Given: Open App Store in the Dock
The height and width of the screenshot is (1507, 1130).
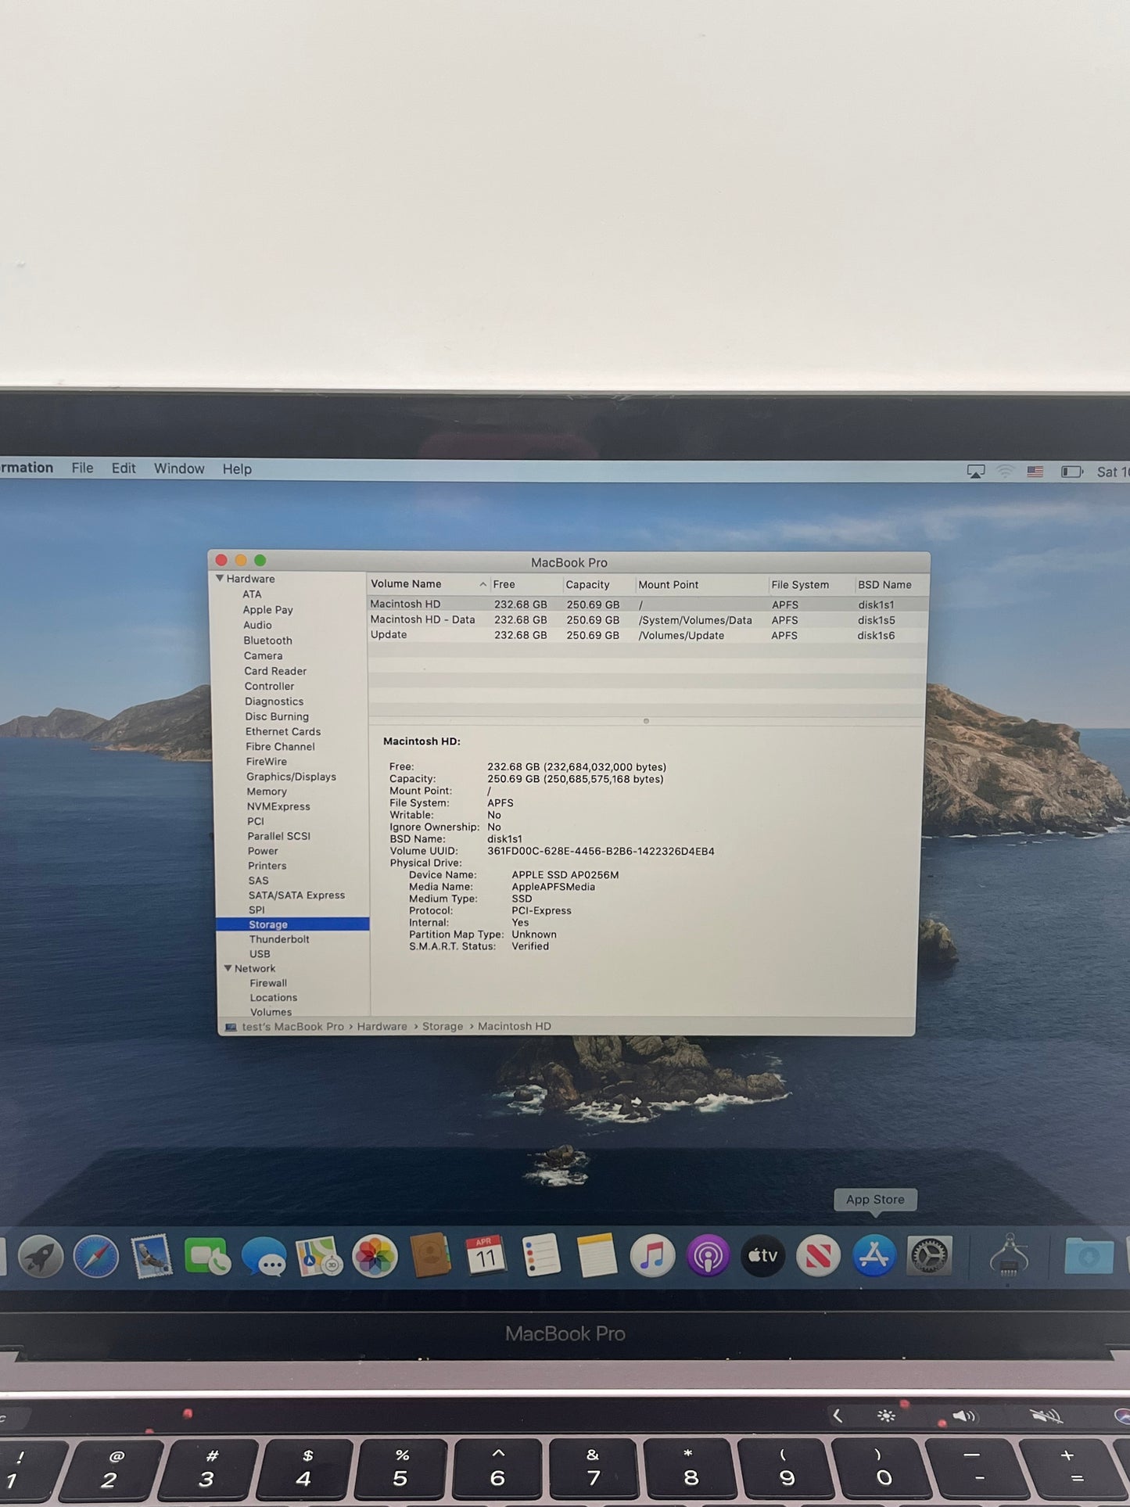Looking at the screenshot, I should click(874, 1256).
